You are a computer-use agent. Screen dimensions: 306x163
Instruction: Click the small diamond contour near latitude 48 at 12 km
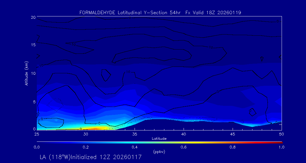(262, 59)
